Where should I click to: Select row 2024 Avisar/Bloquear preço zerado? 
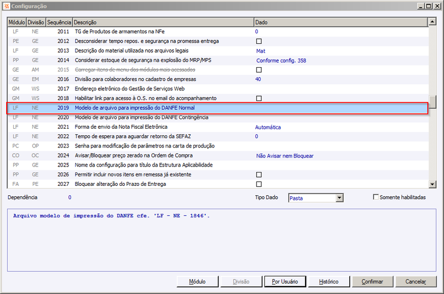pos(218,156)
